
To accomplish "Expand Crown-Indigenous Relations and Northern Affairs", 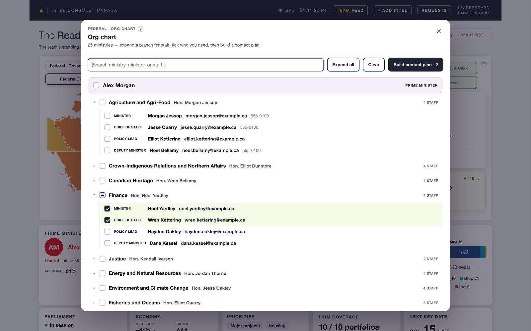I will pyautogui.click(x=94, y=166).
